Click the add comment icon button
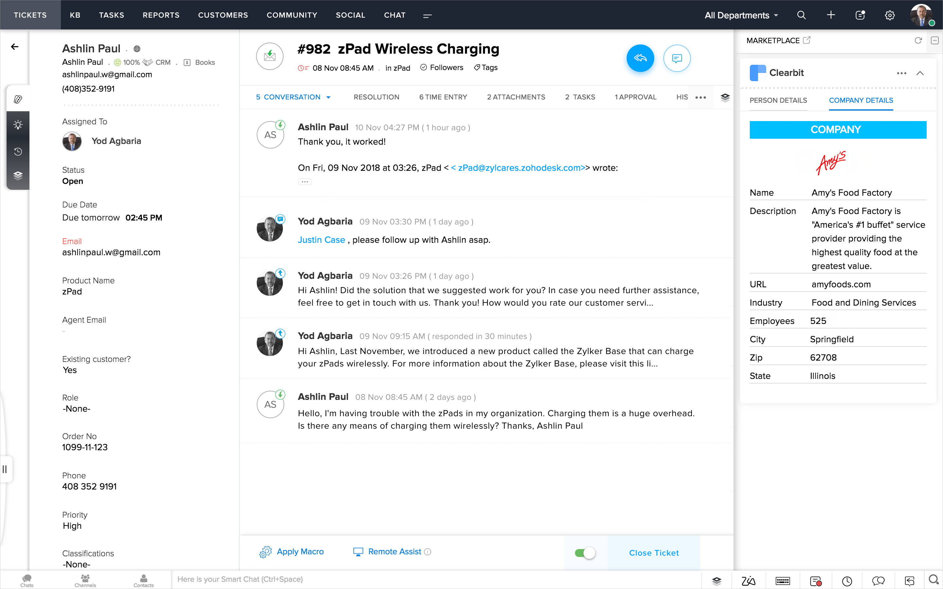The width and height of the screenshot is (943, 589). pyautogui.click(x=677, y=59)
